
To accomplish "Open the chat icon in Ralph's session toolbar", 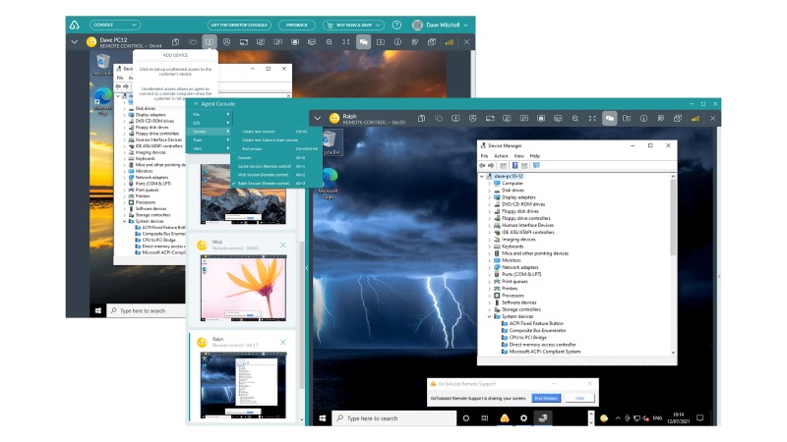I will coord(609,118).
